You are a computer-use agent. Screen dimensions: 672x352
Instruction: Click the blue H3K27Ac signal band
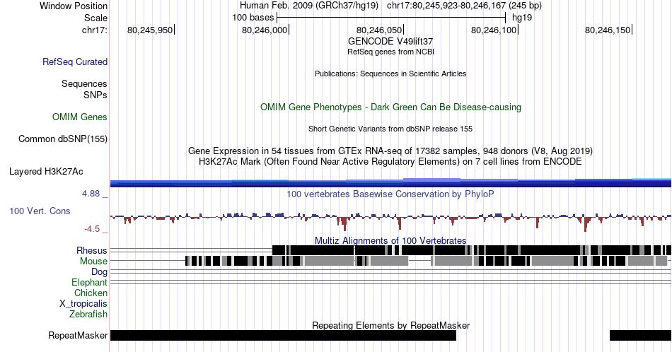coord(390,182)
